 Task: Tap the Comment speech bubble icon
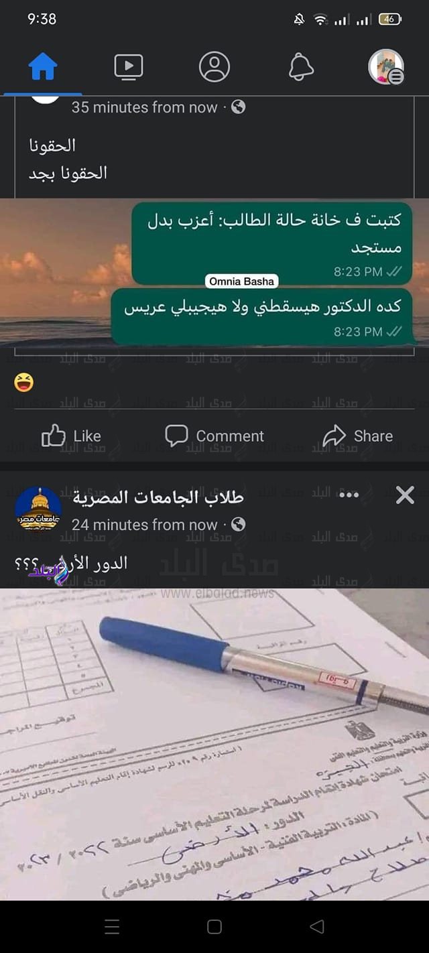[176, 436]
